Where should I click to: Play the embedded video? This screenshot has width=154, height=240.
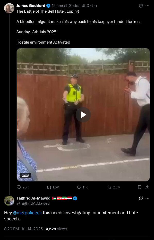(83, 115)
